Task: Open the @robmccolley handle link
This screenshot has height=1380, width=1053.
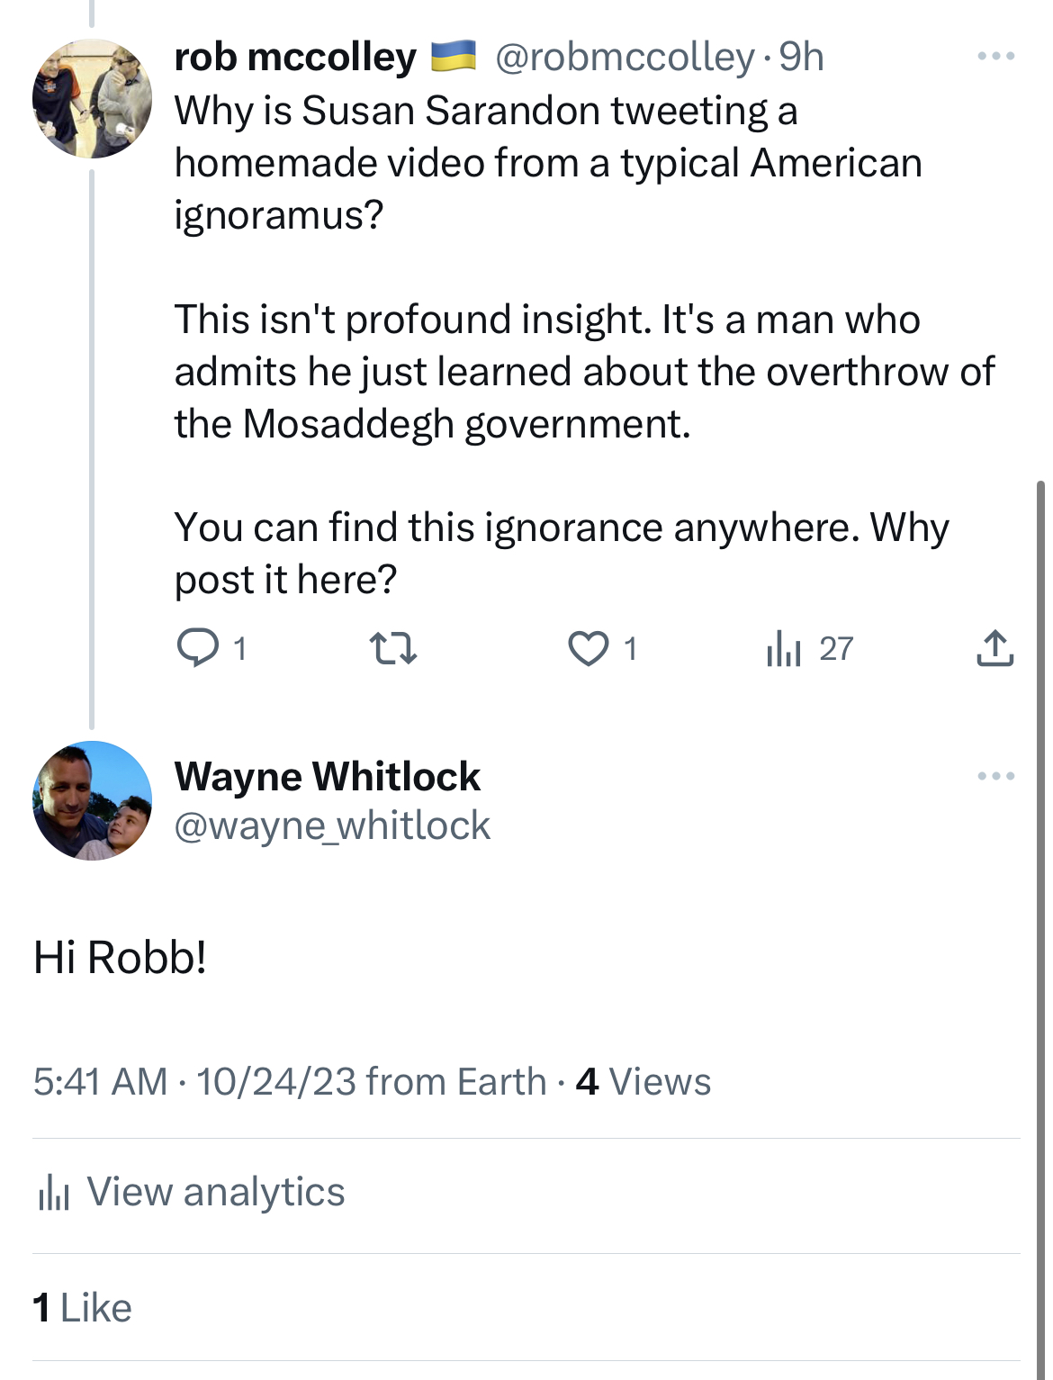Action: tap(625, 58)
